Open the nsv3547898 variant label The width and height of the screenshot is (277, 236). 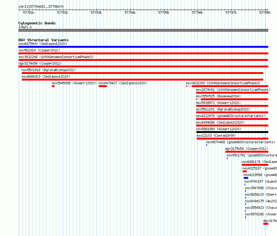261,188
